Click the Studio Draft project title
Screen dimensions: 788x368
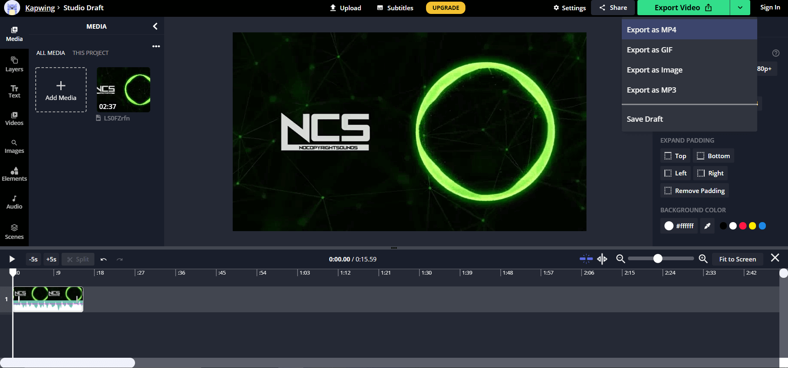pyautogui.click(x=83, y=8)
